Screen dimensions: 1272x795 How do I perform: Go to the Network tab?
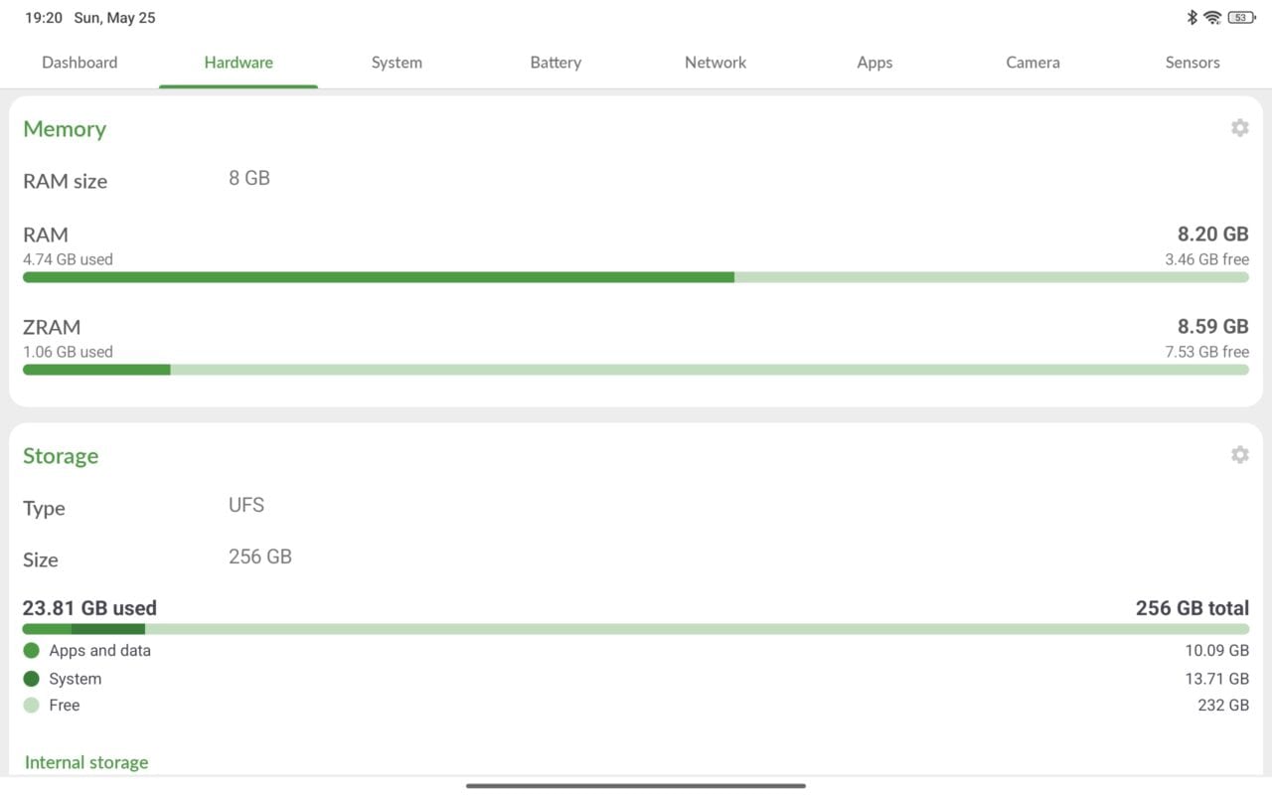tap(715, 63)
